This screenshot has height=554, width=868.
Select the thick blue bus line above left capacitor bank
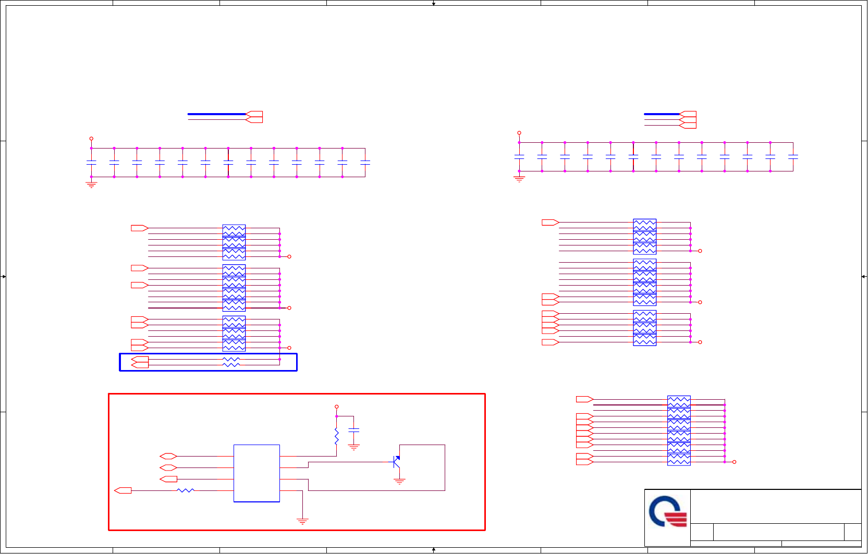(x=216, y=114)
